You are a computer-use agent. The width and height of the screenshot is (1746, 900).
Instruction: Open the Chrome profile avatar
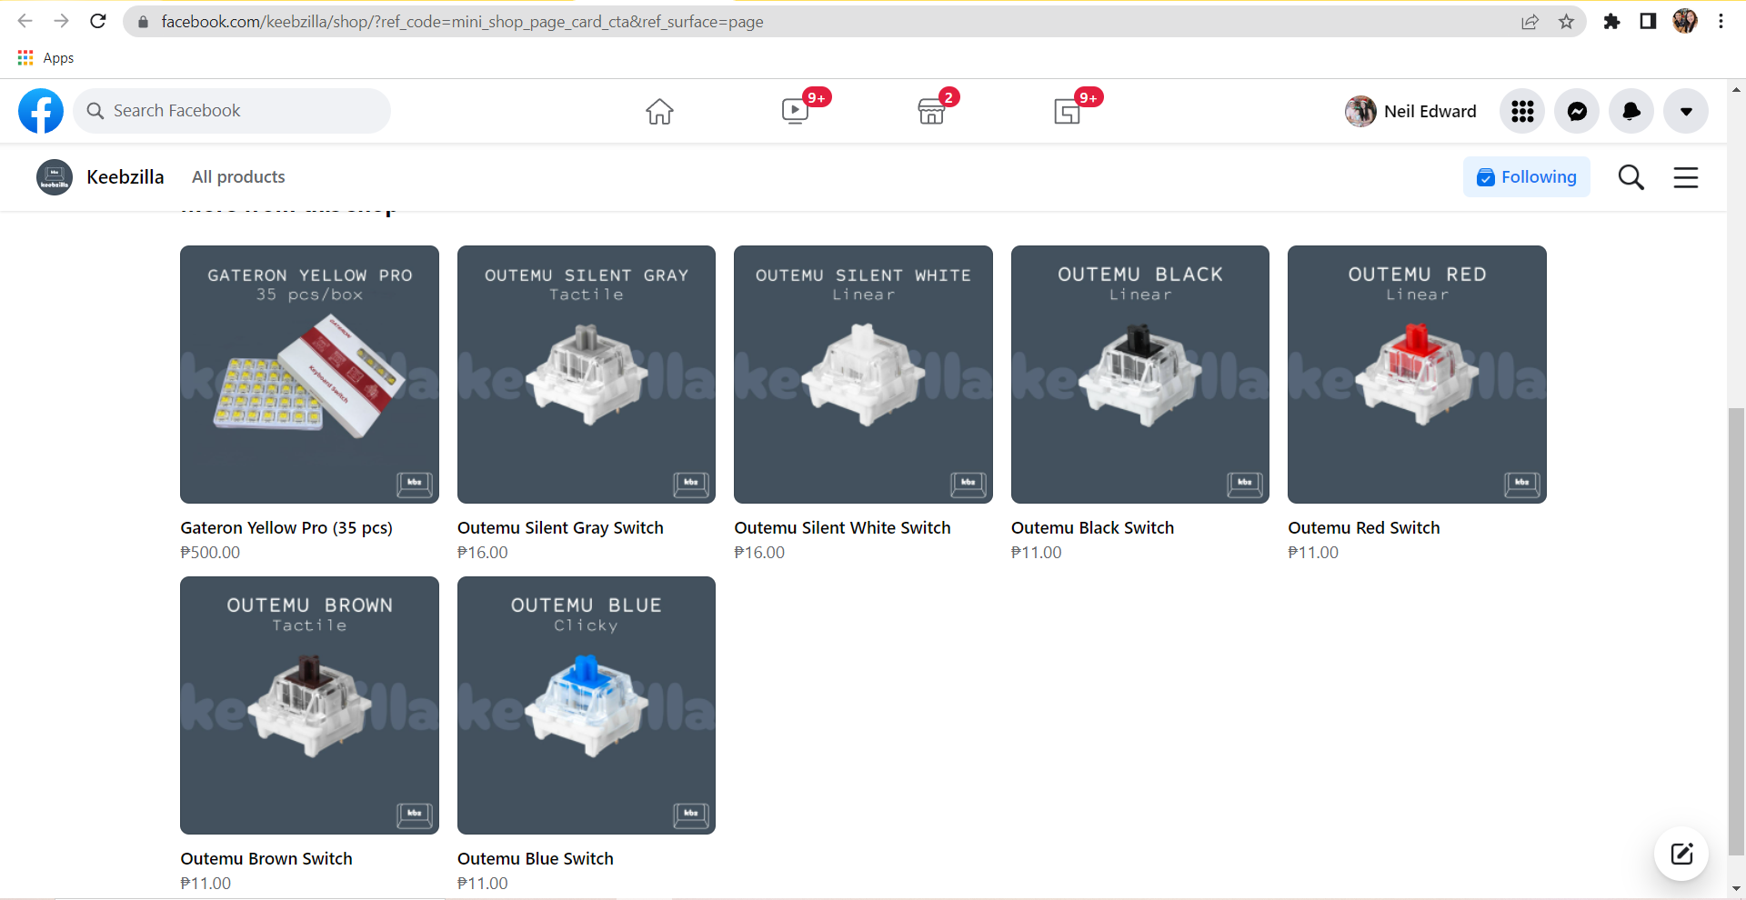pos(1685,21)
